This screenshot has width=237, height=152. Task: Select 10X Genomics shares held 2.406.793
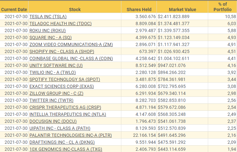pyautogui.click(x=145, y=149)
